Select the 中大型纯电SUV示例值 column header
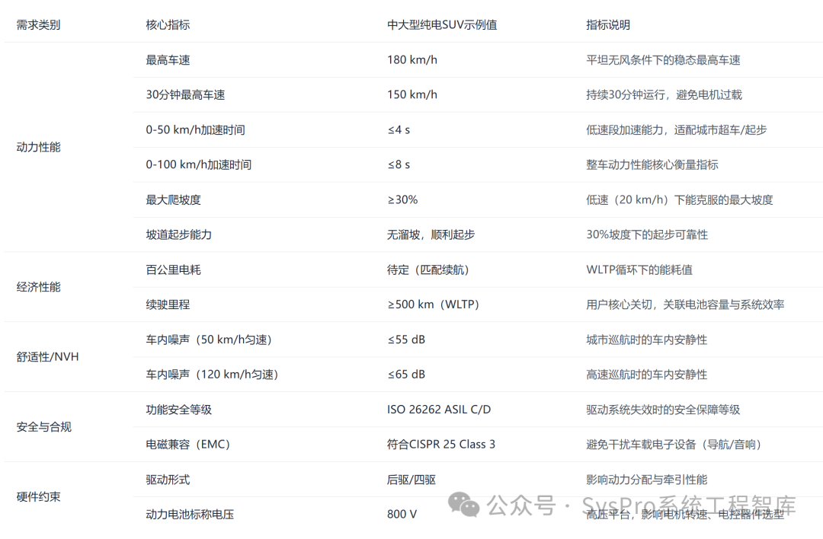Viewport: 823px width, 539px height. pyautogui.click(x=442, y=24)
